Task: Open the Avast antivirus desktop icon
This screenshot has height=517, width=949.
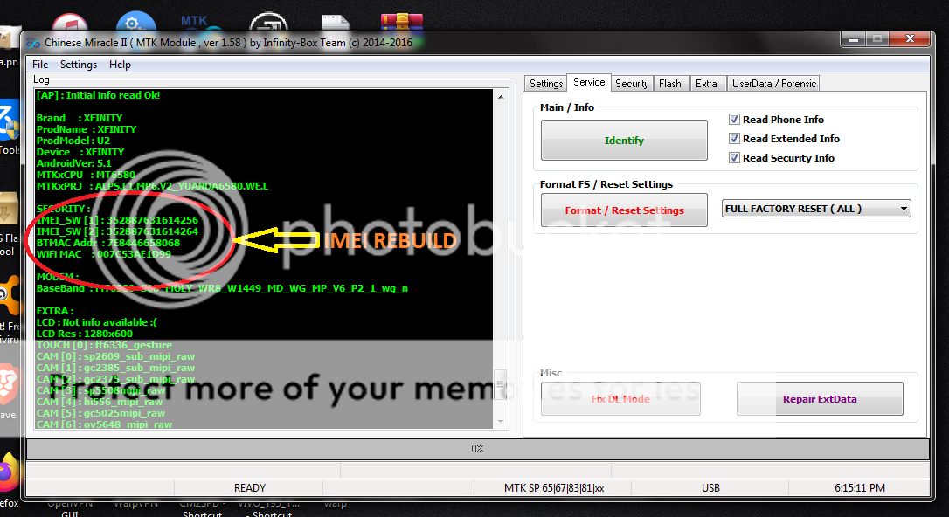Action: pyautogui.click(x=8, y=297)
